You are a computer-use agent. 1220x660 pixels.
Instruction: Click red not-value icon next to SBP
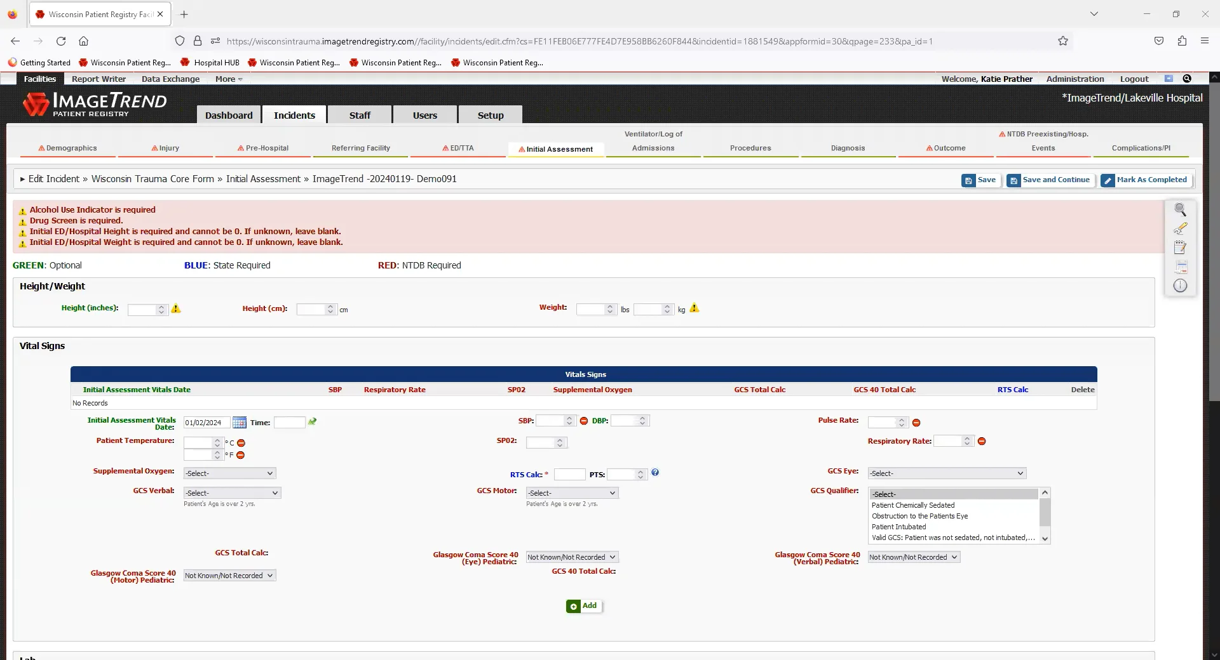click(x=584, y=421)
